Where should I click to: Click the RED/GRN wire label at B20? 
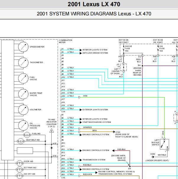tap(87, 174)
